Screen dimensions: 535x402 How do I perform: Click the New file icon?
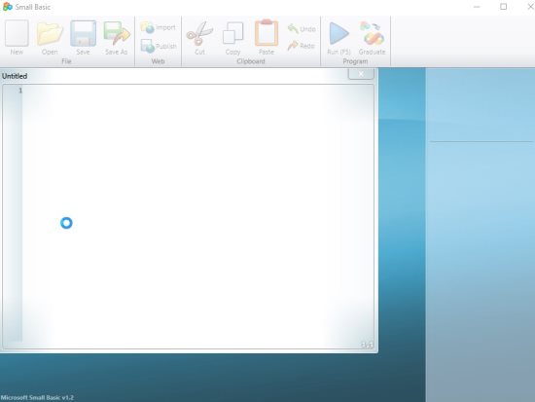(17, 38)
